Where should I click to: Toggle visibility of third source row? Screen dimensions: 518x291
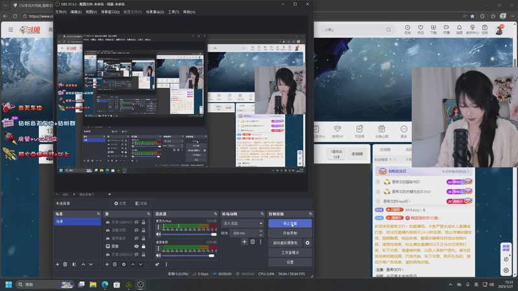[137, 238]
